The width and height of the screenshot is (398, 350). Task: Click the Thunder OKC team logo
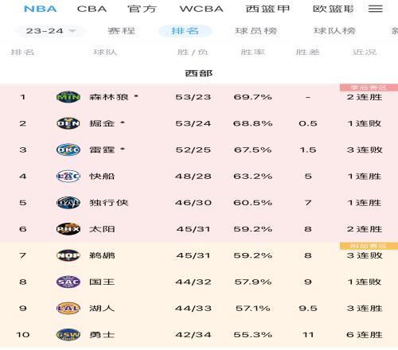pos(68,150)
